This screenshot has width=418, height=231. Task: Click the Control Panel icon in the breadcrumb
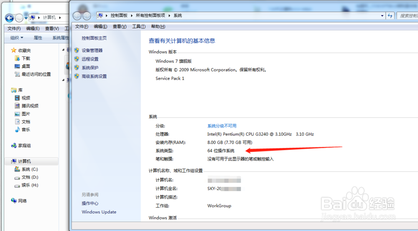point(100,15)
